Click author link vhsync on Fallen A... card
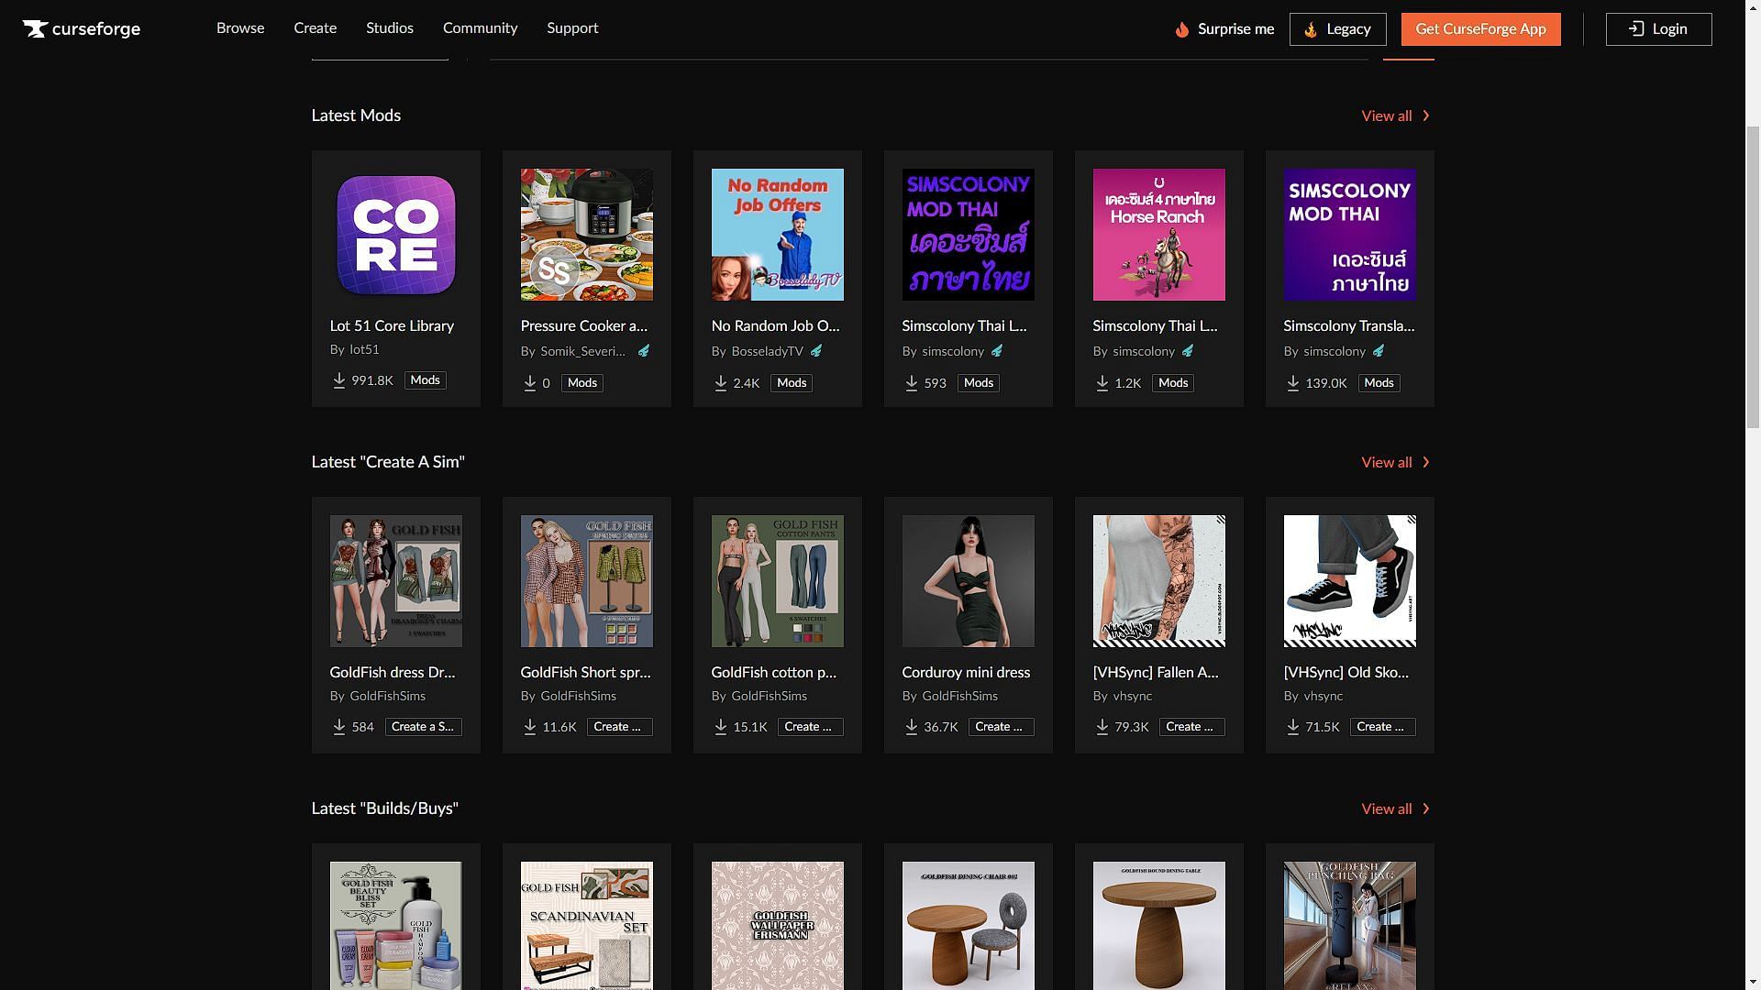The height and width of the screenshot is (990, 1761). (x=1132, y=696)
